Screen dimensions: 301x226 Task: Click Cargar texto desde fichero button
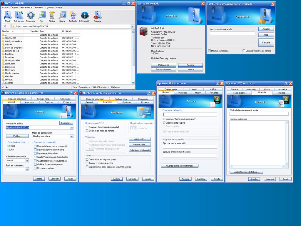point(246,172)
